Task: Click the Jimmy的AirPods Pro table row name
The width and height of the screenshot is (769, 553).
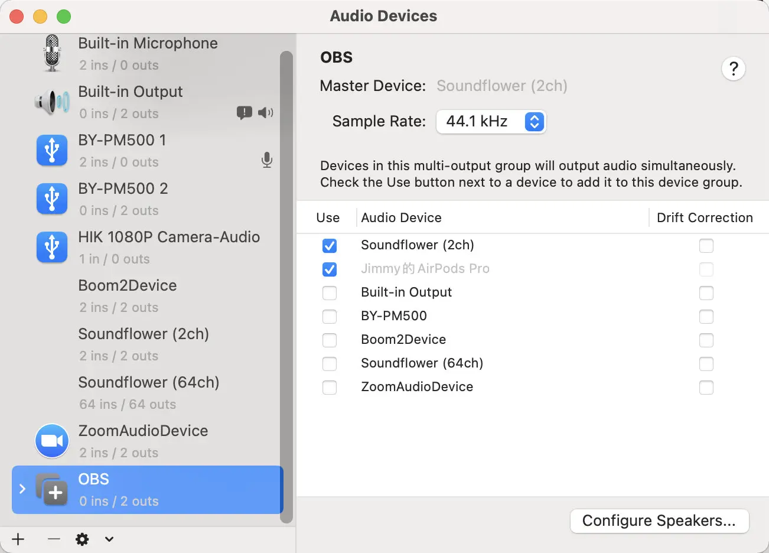Action: (x=425, y=269)
